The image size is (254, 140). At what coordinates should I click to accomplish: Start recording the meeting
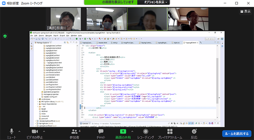[146, 134]
